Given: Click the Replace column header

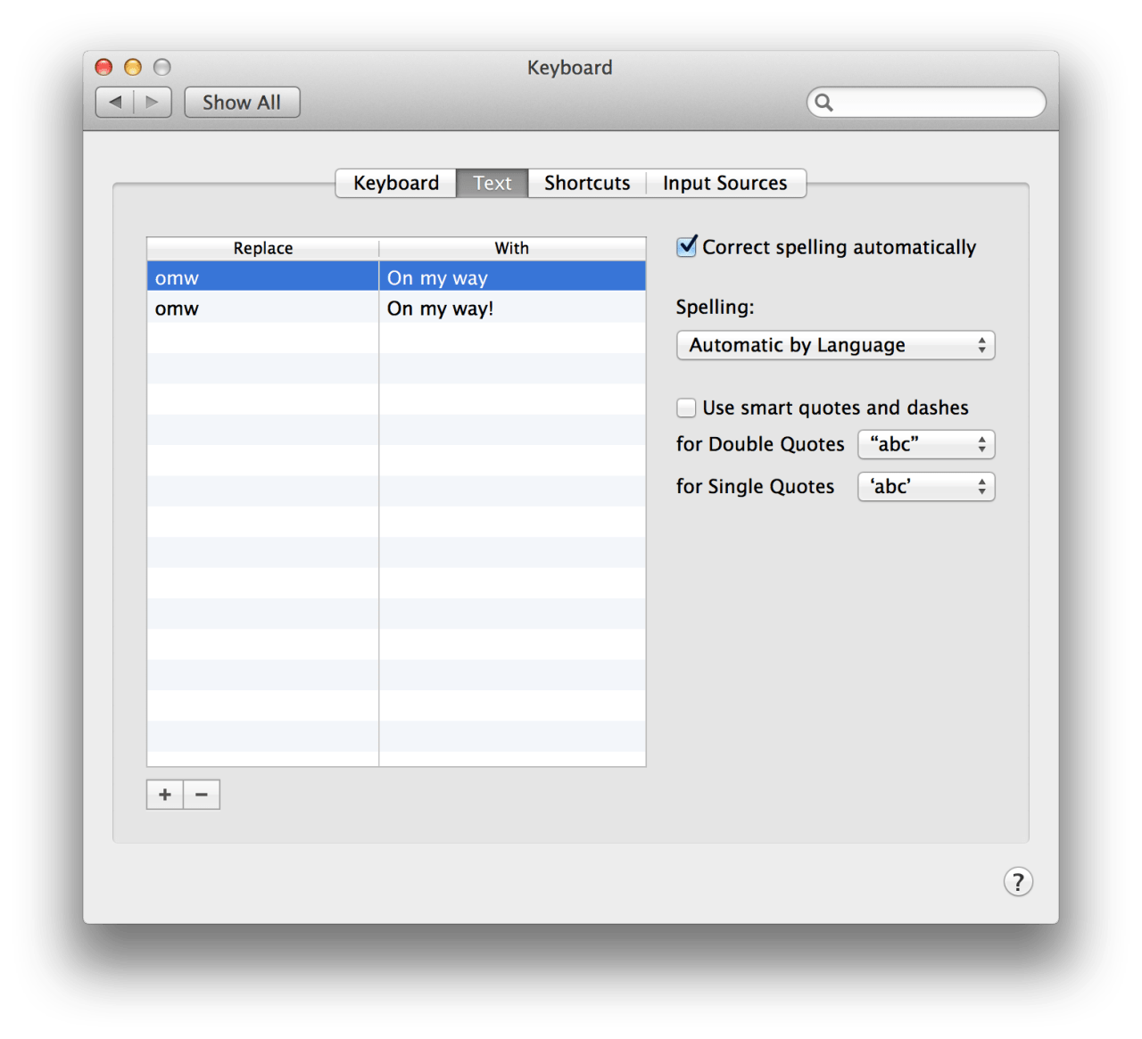Looking at the screenshot, I should pyautogui.click(x=263, y=249).
